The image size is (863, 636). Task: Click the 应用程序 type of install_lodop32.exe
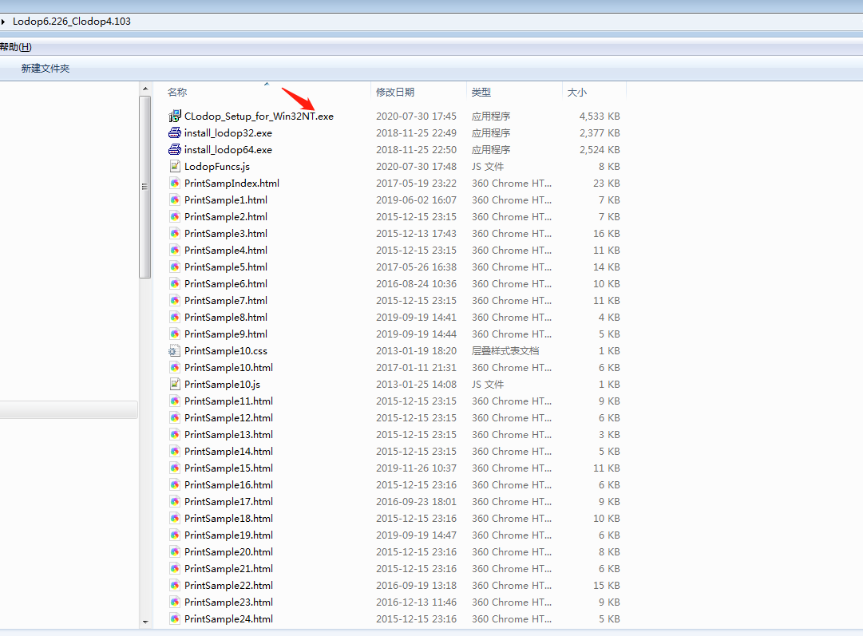[x=491, y=133]
